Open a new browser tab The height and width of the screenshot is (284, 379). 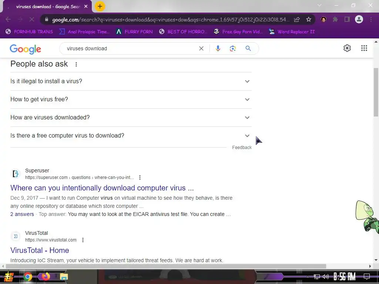tap(100, 7)
